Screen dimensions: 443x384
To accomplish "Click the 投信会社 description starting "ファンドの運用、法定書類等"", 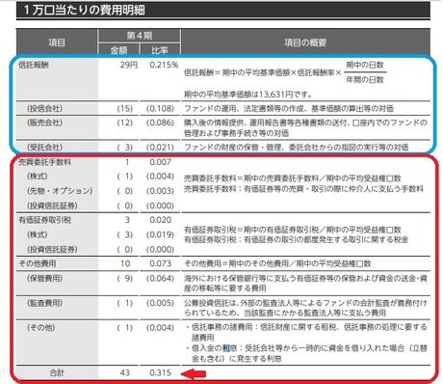I will pos(289,109).
